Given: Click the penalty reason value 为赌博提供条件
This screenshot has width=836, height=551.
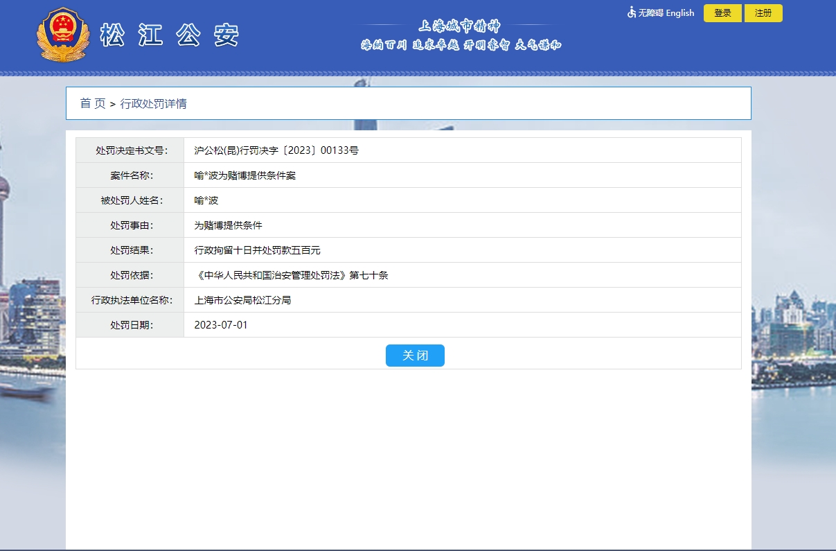Looking at the screenshot, I should pos(229,225).
